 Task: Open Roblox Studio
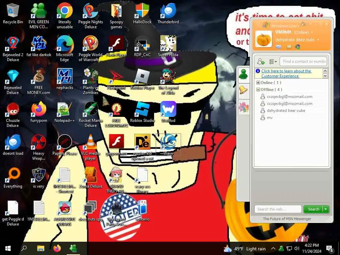pyautogui.click(x=142, y=112)
